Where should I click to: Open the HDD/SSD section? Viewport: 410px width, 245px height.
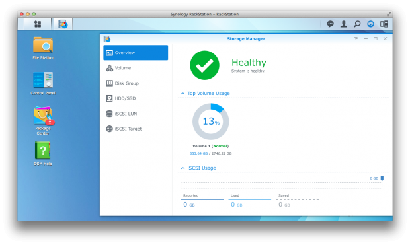point(136,98)
